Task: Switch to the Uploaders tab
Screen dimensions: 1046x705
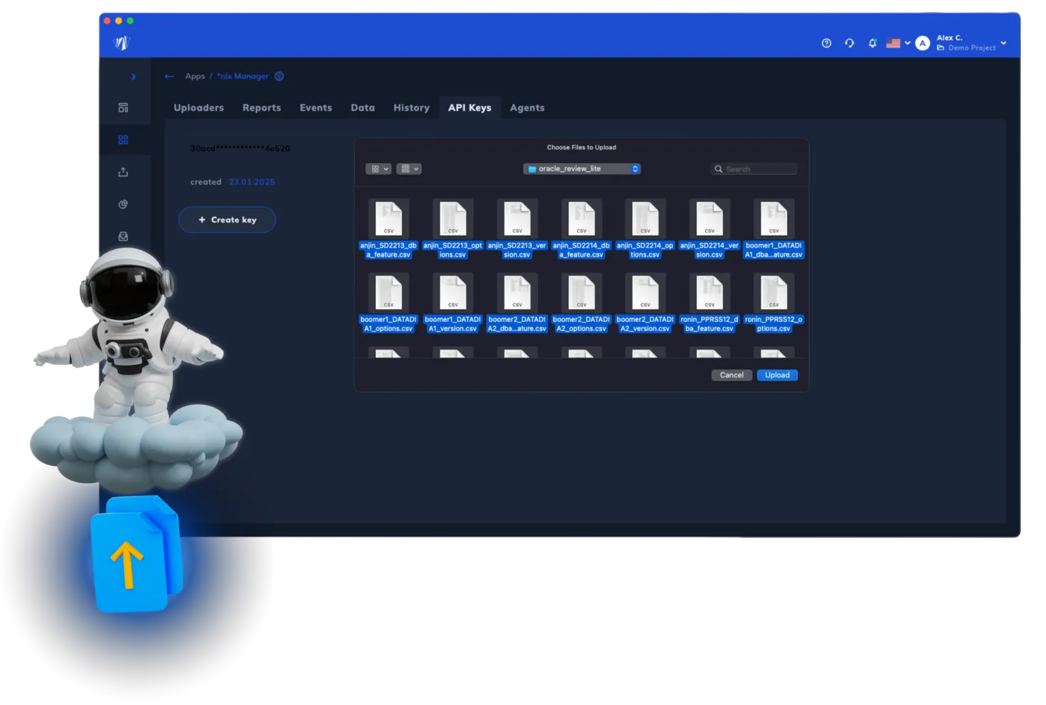Action: point(199,108)
